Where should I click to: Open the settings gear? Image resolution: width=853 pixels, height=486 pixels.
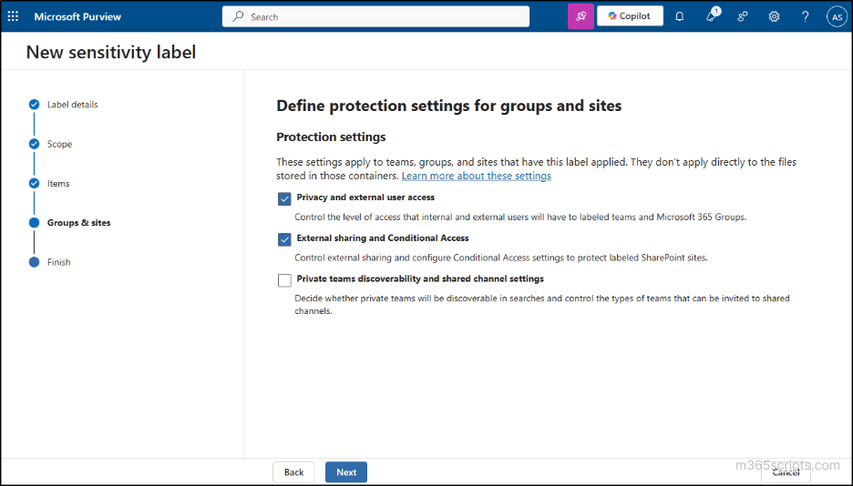774,16
